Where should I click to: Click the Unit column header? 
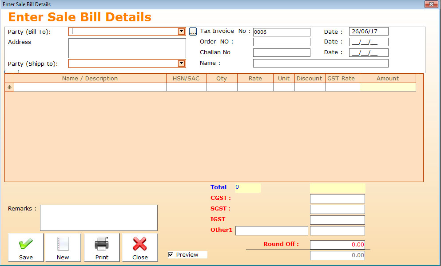[284, 79]
